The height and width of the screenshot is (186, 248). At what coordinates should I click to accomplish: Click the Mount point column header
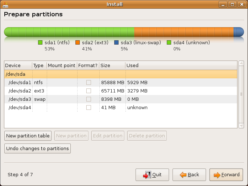pos(62,65)
